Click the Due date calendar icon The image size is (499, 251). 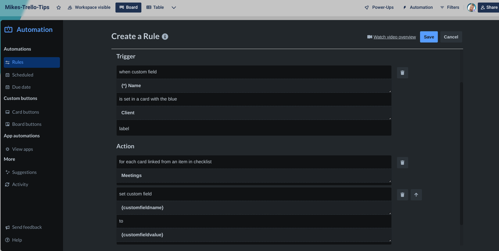(7, 87)
